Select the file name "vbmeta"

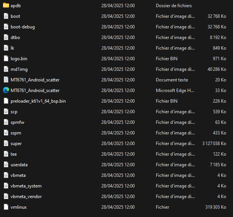(18, 175)
